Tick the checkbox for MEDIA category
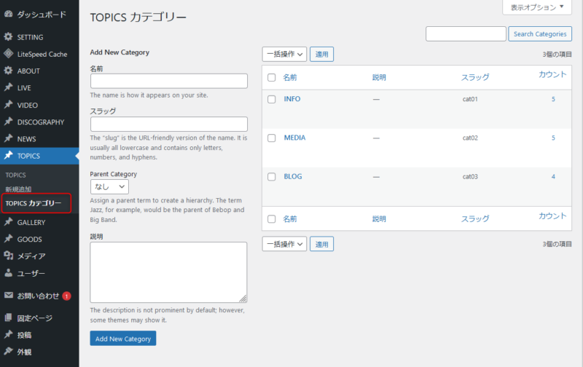 pos(272,138)
